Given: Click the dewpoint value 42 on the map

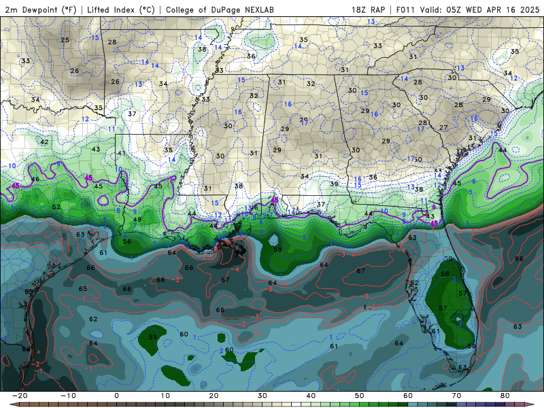Looking at the screenshot, I should point(44,142).
